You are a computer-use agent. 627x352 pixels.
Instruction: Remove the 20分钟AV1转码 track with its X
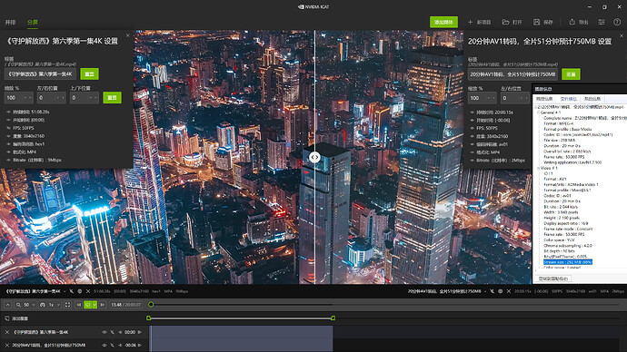pyautogui.click(x=6, y=346)
